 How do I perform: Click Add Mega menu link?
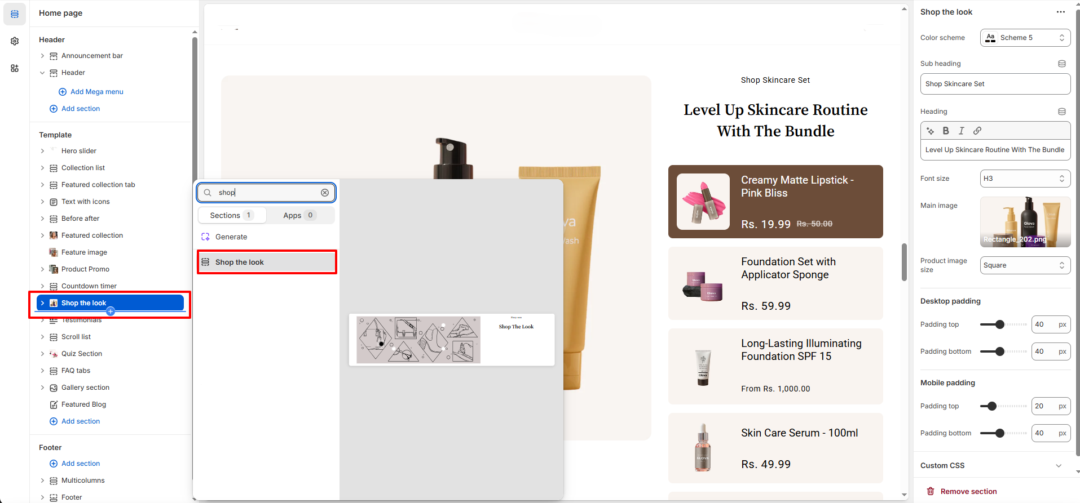pos(96,92)
